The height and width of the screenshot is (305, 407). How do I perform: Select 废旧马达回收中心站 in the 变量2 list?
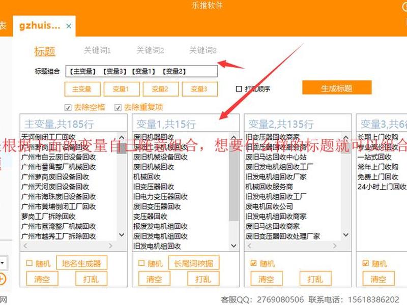click(x=276, y=157)
